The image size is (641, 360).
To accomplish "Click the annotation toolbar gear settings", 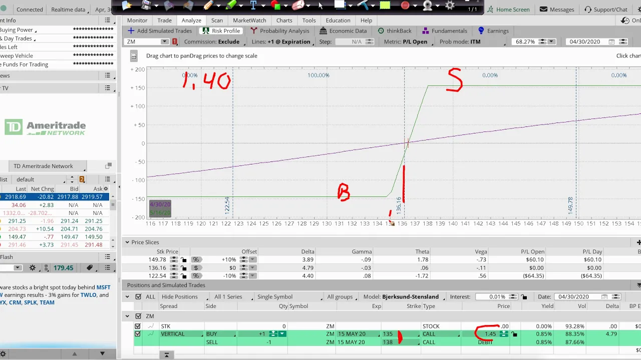I will pos(450,5).
